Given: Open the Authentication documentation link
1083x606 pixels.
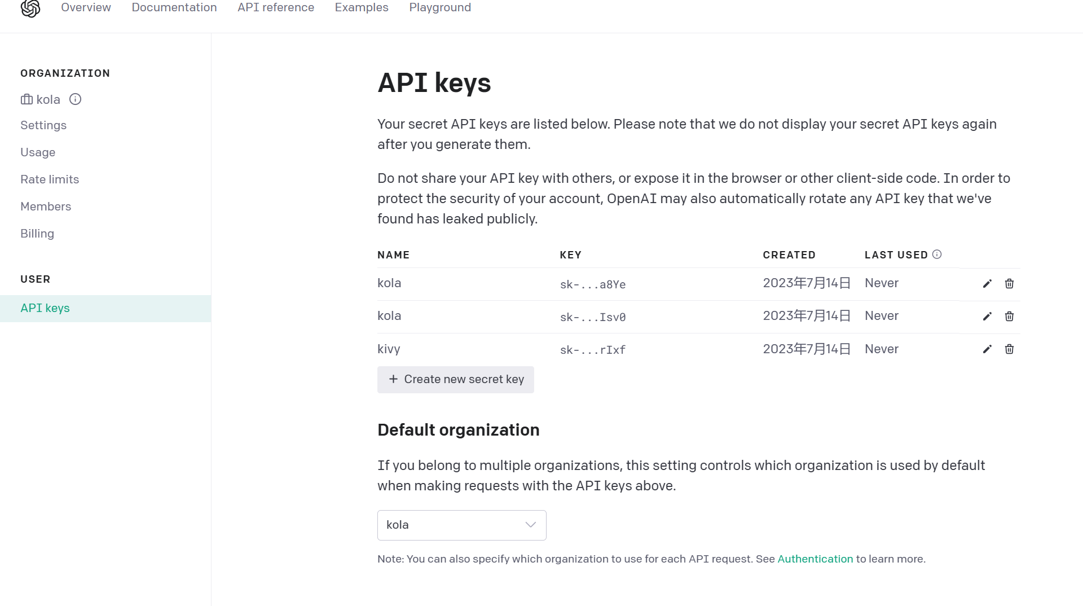Looking at the screenshot, I should (x=815, y=559).
